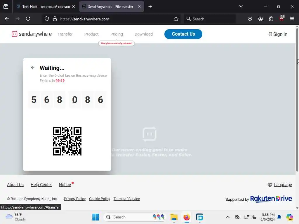Open the Transfer menu item
299x224 pixels.
pos(65,34)
